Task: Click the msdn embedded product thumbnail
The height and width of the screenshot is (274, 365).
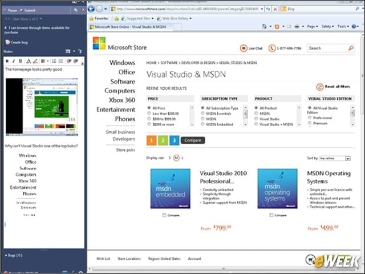Action: point(171,189)
